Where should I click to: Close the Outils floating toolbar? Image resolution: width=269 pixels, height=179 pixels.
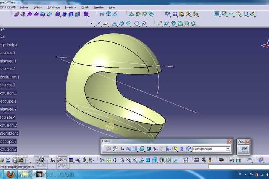229,141
